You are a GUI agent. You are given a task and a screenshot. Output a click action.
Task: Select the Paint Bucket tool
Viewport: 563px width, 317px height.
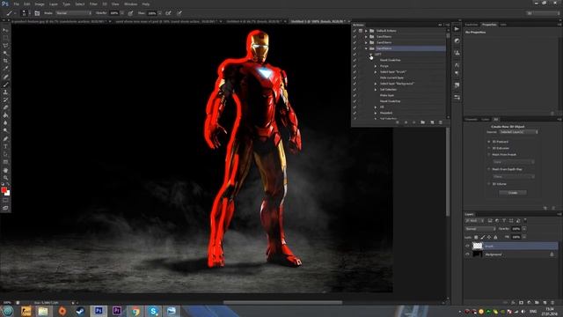(5, 115)
